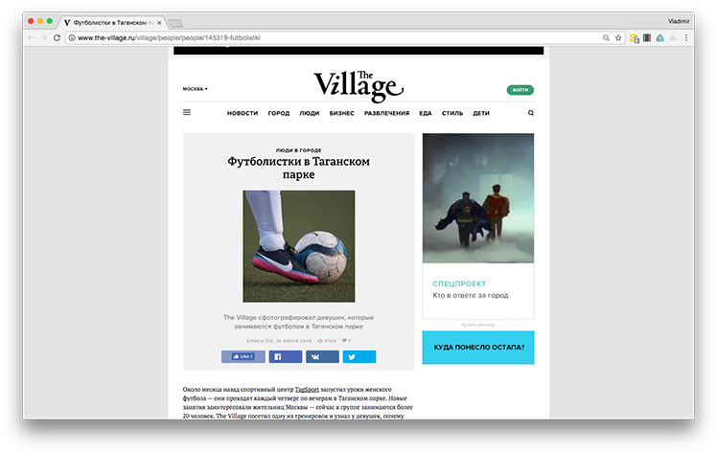Open the Batman Спецпроект promo image
The width and height of the screenshot is (717, 454).
coord(478,198)
